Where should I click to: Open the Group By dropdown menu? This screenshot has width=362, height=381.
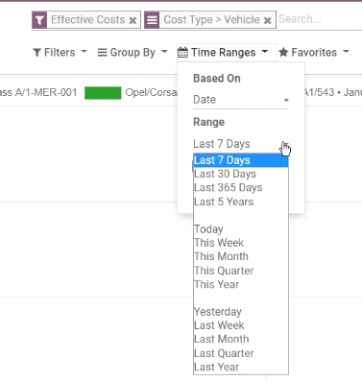[x=133, y=52]
